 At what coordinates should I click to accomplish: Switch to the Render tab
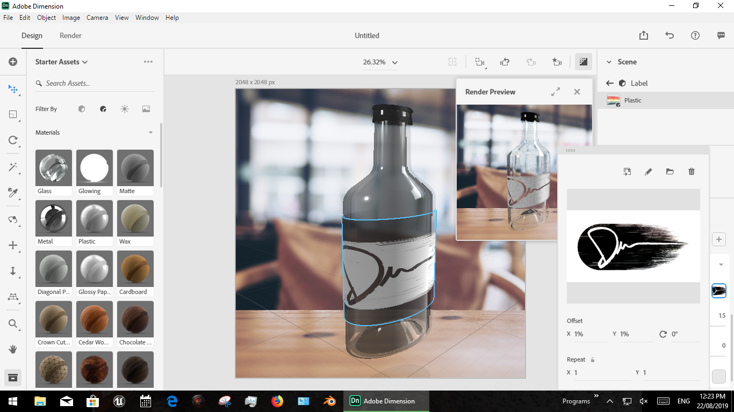point(70,35)
